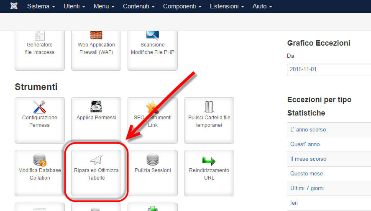
Task: Open Generatore file .htaccess label
Action: tap(39, 48)
